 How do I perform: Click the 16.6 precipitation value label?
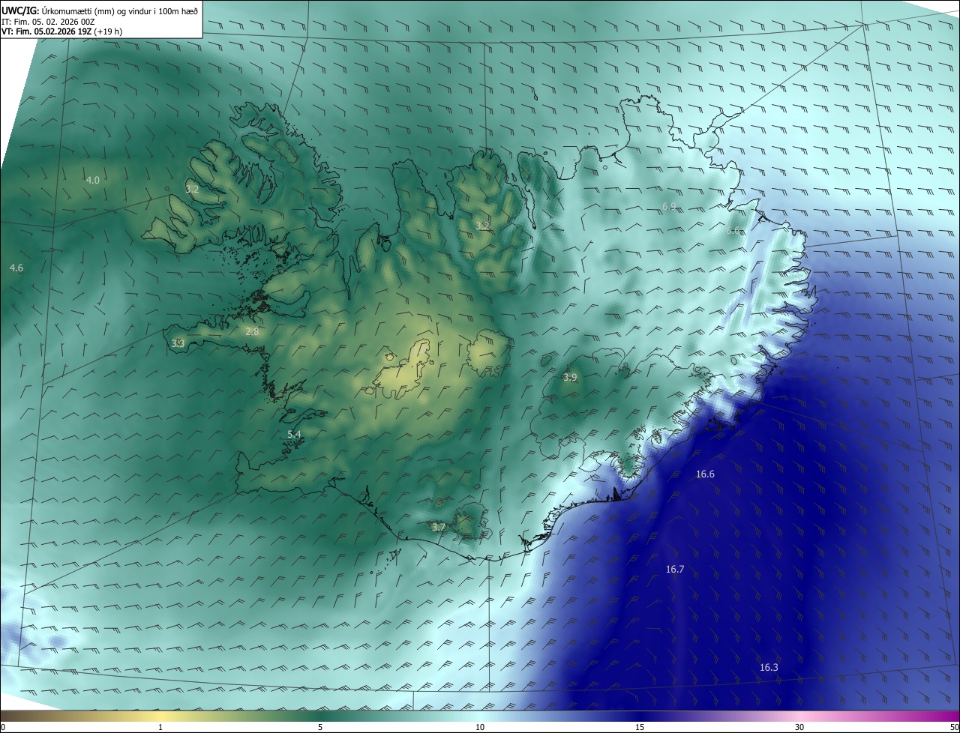(705, 474)
